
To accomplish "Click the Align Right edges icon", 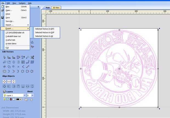I will (14, 86).
